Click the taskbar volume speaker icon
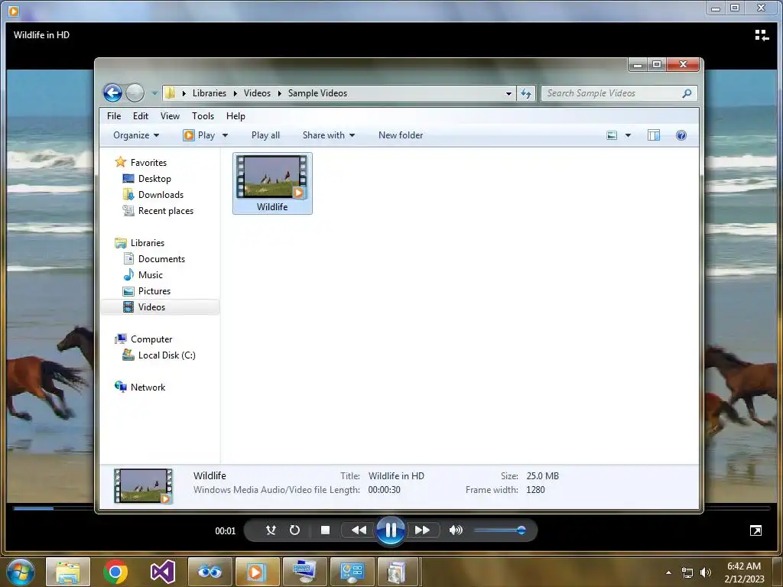Viewport: 783px width, 587px height. (x=706, y=572)
